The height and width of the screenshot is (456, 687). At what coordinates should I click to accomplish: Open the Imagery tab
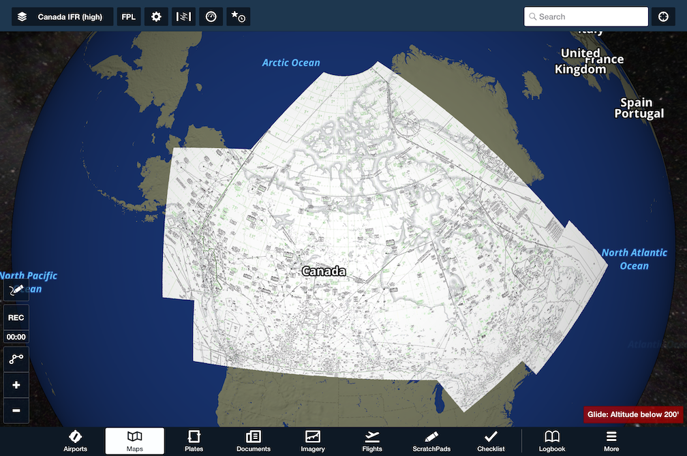click(x=313, y=440)
